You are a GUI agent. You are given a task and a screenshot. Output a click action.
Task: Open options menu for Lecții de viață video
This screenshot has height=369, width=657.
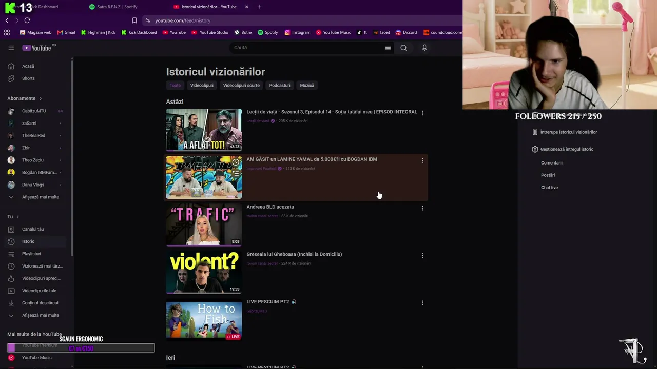point(422,113)
